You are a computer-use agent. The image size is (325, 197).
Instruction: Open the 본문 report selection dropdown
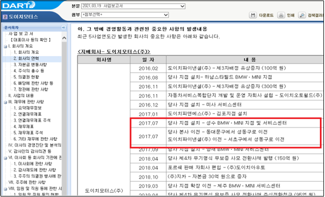click(x=133, y=6)
